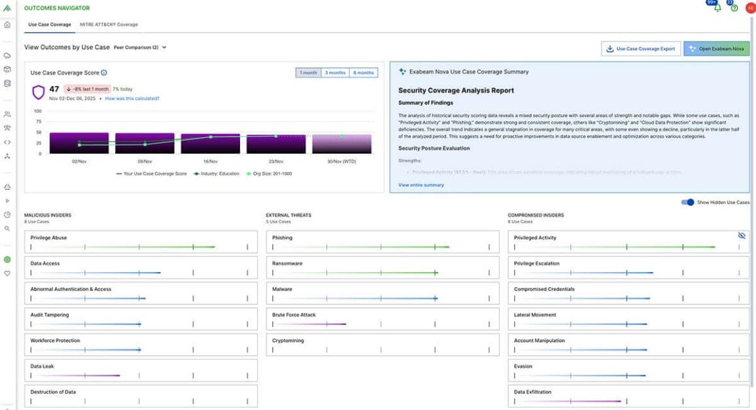Open the code brackets icon in the sidebar
The width and height of the screenshot is (756, 410).
[7, 143]
